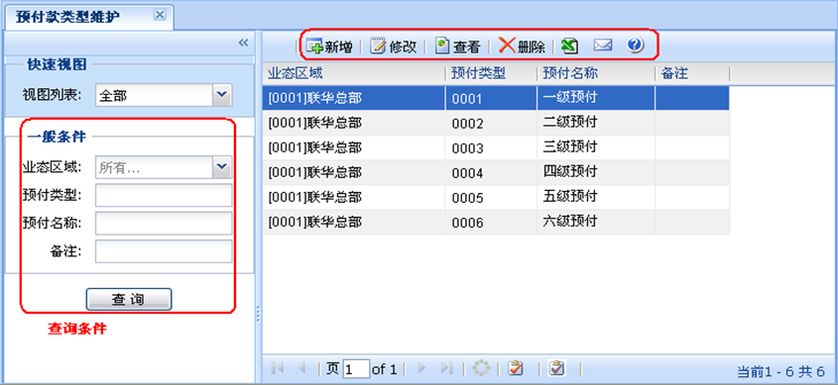
Task: Open the 查看 (view) toolbar button
Action: click(x=457, y=47)
